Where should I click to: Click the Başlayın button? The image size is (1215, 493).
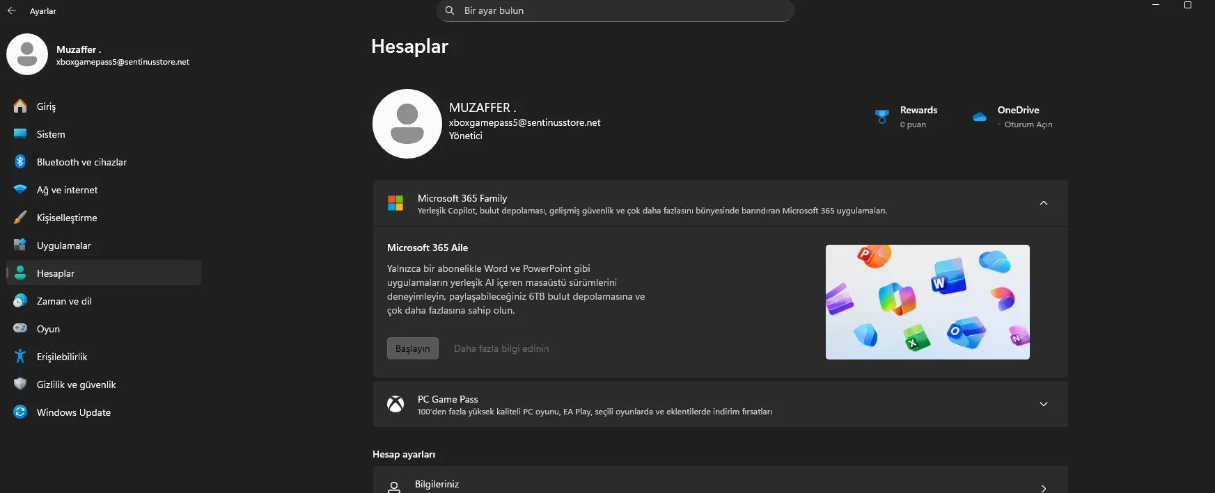413,348
